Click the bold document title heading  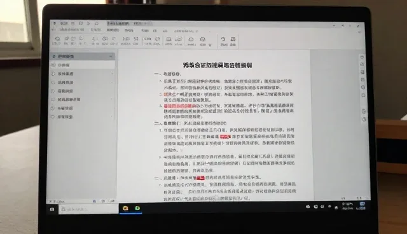click(x=217, y=65)
